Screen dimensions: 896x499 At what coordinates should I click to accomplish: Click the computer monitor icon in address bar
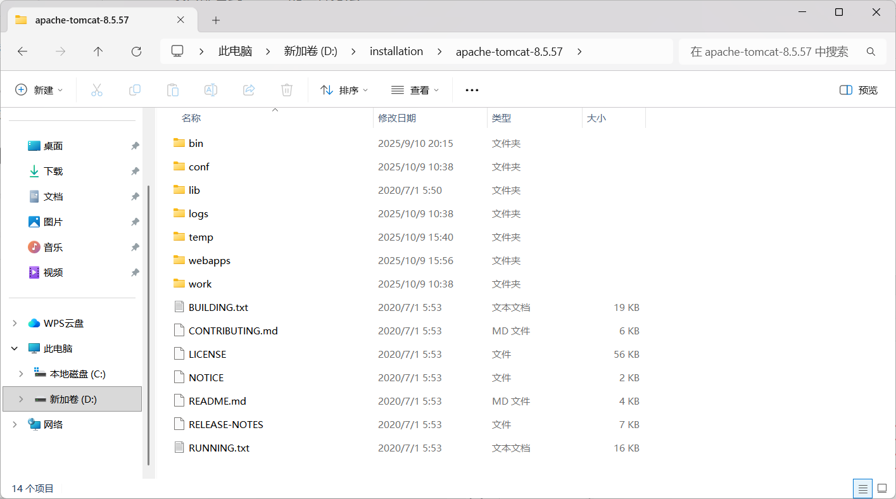pyautogui.click(x=177, y=51)
